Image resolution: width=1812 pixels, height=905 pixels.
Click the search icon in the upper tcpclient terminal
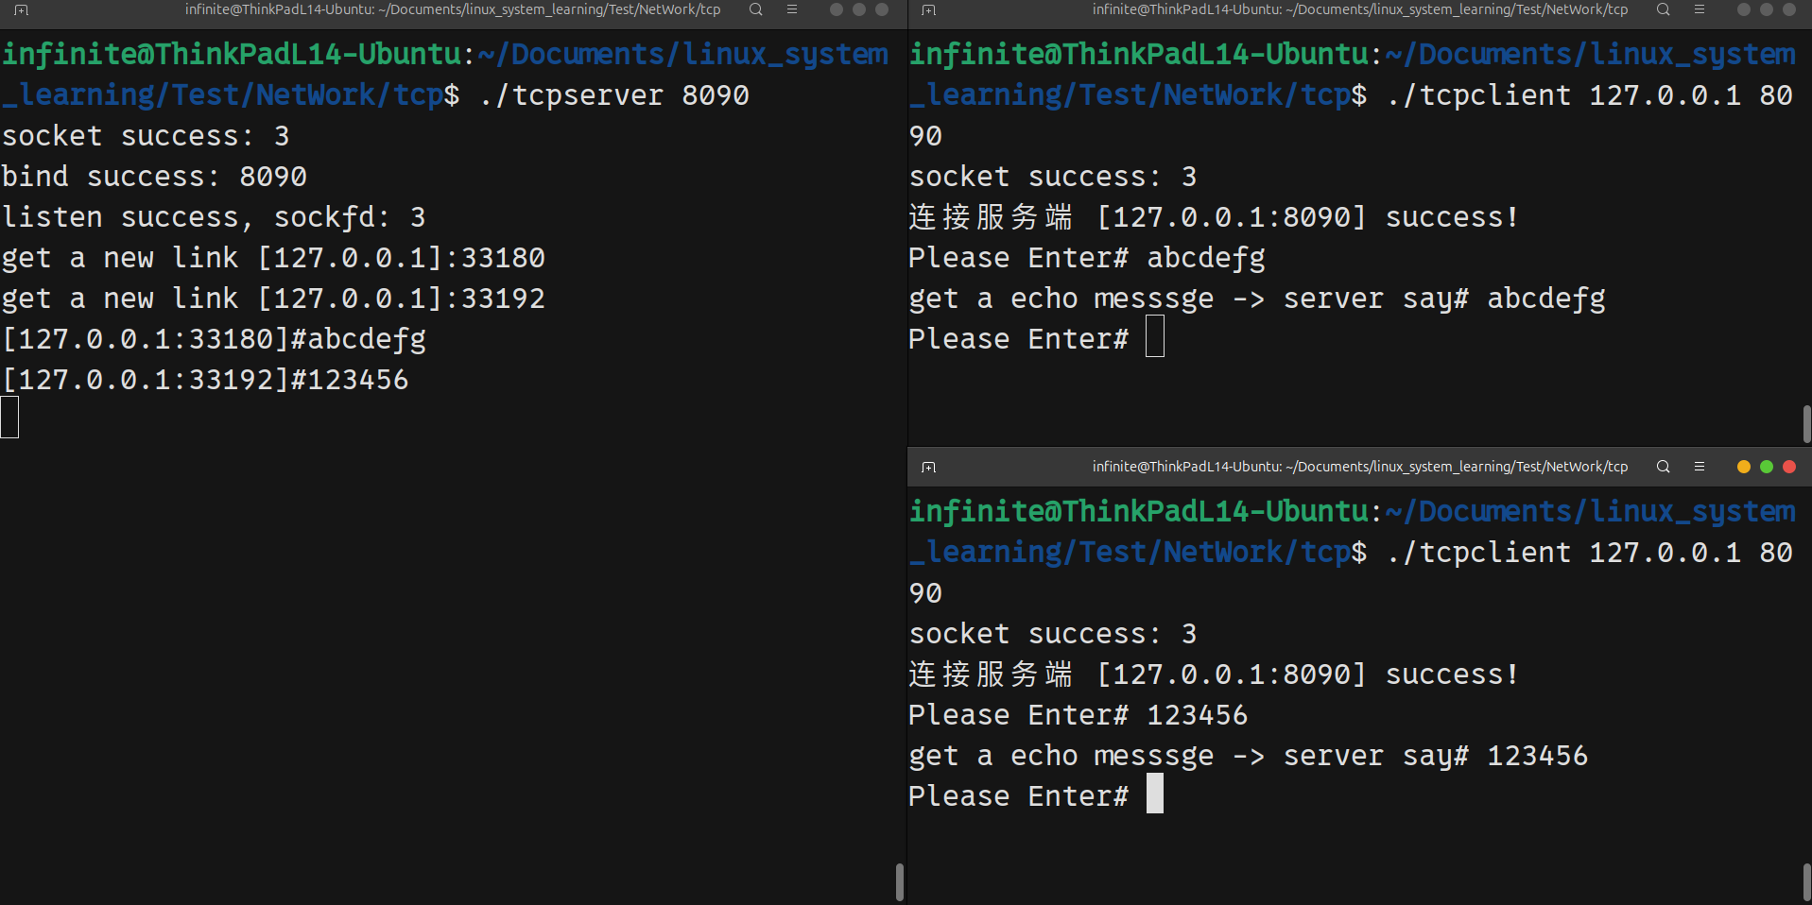coord(1662,9)
